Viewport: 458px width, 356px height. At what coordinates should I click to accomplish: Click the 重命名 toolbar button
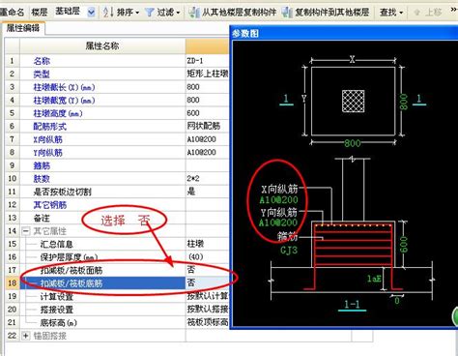click(12, 13)
